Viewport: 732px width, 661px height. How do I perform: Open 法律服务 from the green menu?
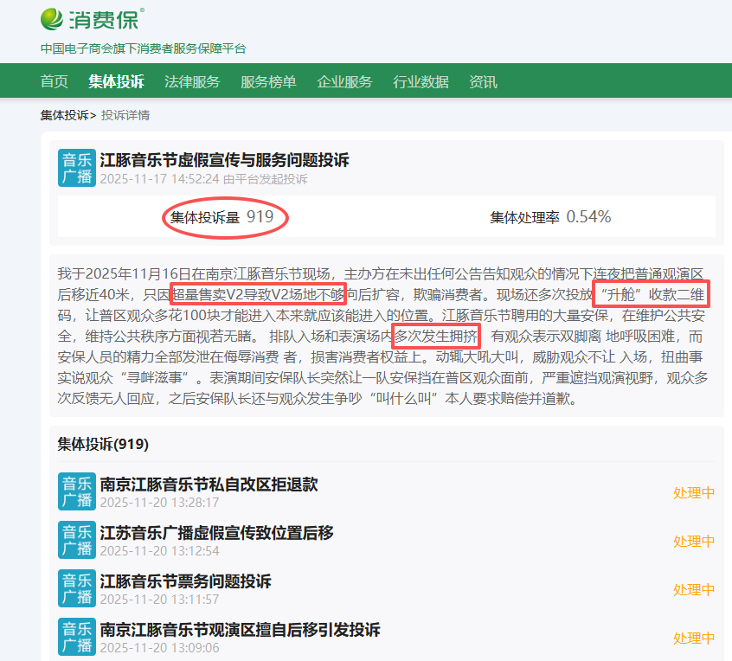pos(192,82)
